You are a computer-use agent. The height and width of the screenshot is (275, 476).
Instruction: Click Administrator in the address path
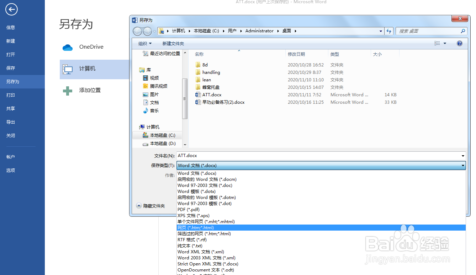[259, 31]
